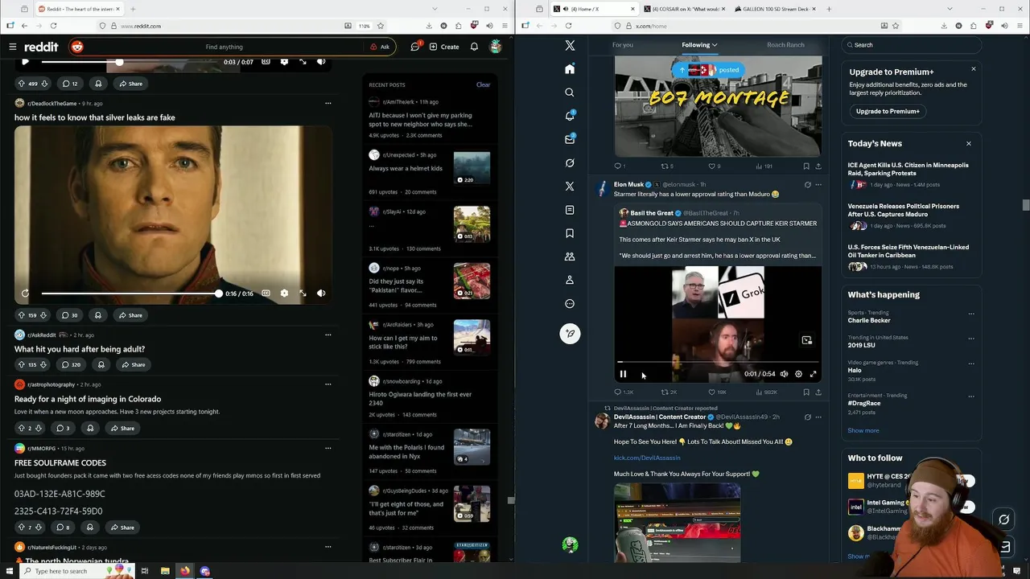Viewport: 1030px width, 579px height.
Task: Replay the silver leaks video
Action: (x=25, y=294)
